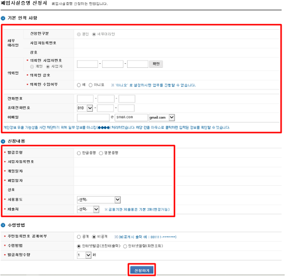Screen dimensions: 285x277
Task: Click the 의뢰인 상호 label
Action: (x=40, y=75)
